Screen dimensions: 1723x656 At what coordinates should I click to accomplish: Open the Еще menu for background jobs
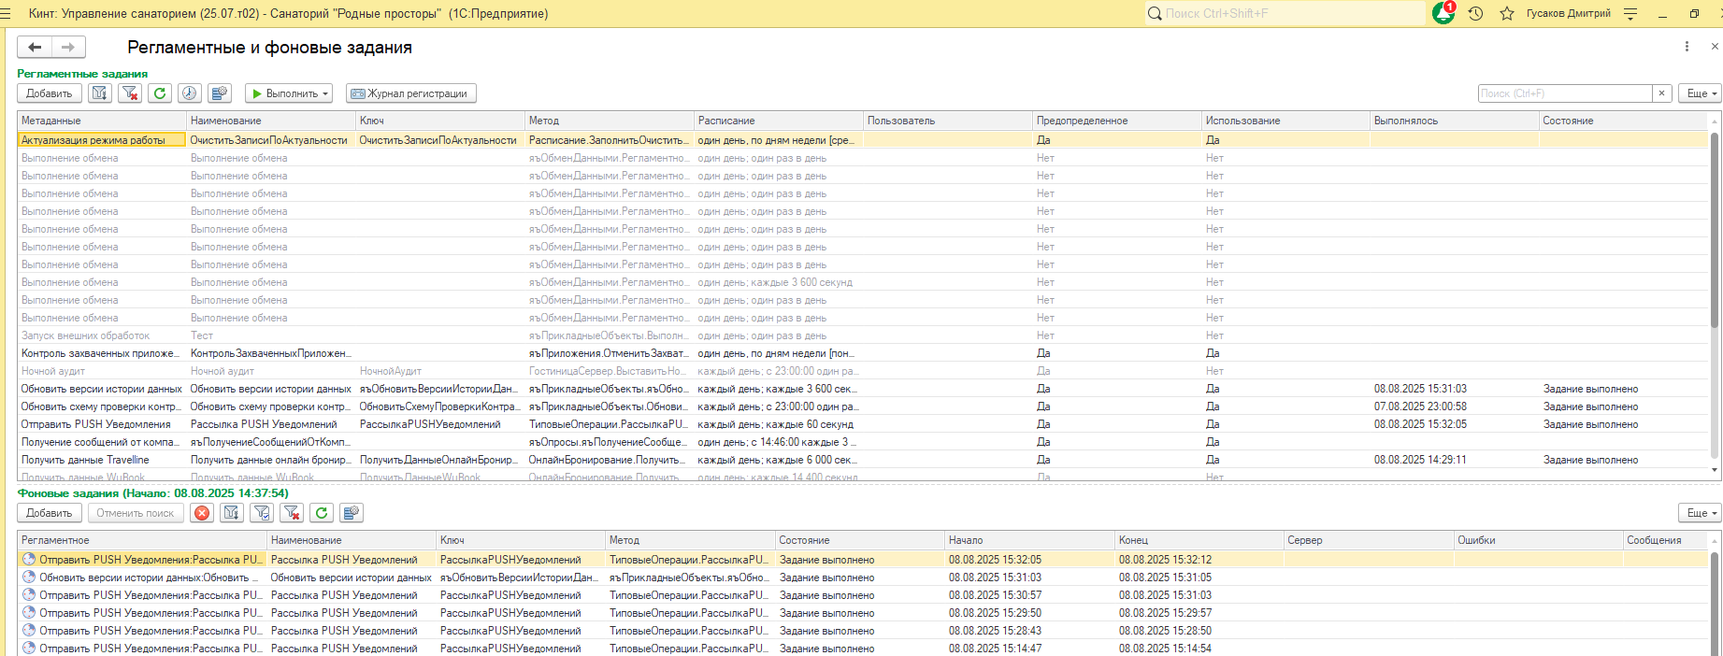pyautogui.click(x=1699, y=513)
